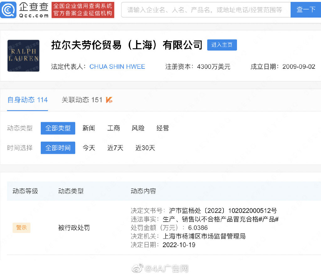Image resolution: width=321 pixels, height=276 pixels.
Task: Click the 违法事实 description line
Action: (204, 219)
